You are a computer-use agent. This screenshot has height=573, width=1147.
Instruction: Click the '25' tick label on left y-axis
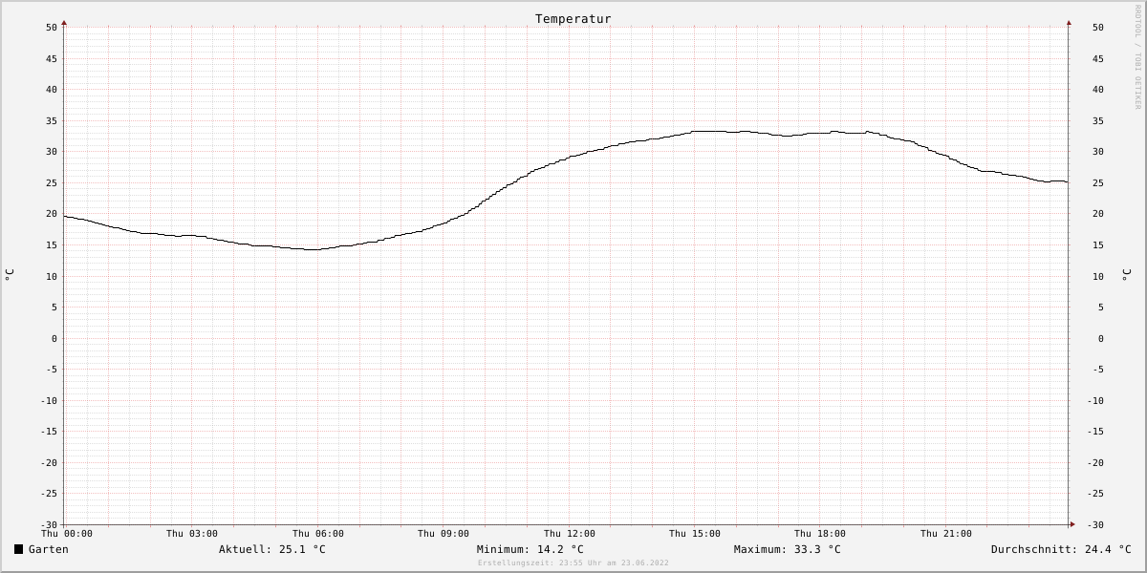pos(52,182)
